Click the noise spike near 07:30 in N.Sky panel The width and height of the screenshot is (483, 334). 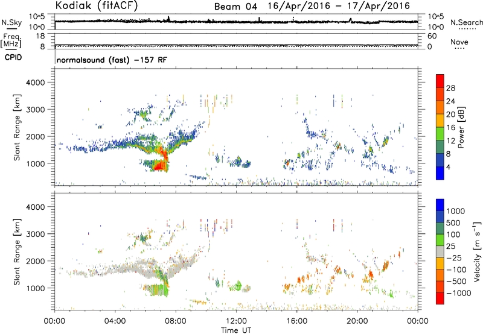point(168,19)
